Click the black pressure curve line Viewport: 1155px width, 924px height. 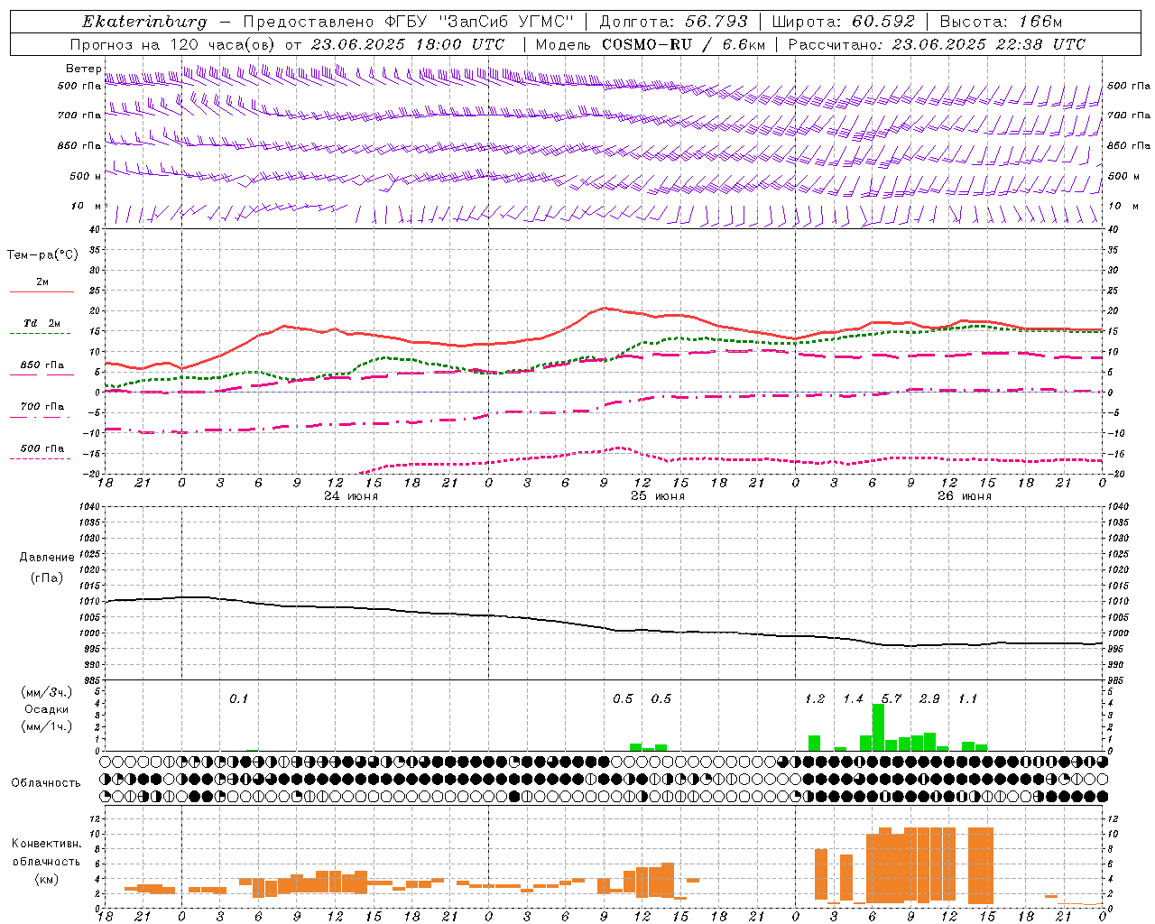[605, 627]
